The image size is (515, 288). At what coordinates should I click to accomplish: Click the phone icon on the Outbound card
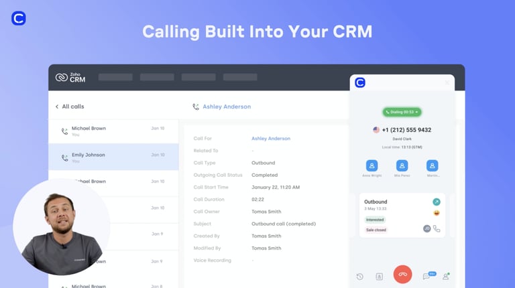(x=437, y=228)
